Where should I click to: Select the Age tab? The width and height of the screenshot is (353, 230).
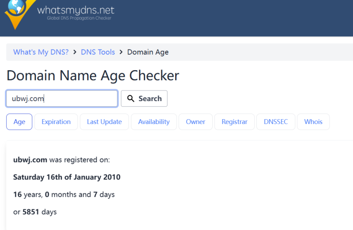pos(19,122)
